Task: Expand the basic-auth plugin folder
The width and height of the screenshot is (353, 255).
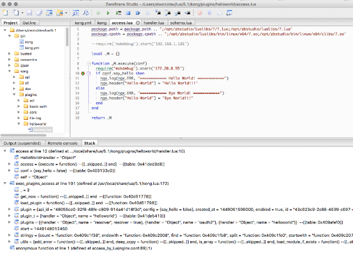Action: 19,107
